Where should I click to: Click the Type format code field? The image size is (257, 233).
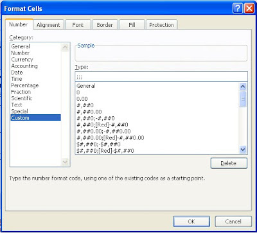point(161,76)
